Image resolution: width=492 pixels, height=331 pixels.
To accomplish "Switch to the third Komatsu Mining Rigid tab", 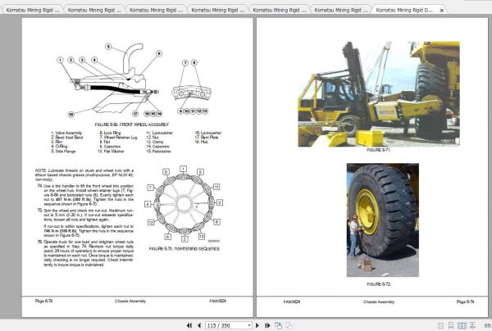I will click(157, 10).
